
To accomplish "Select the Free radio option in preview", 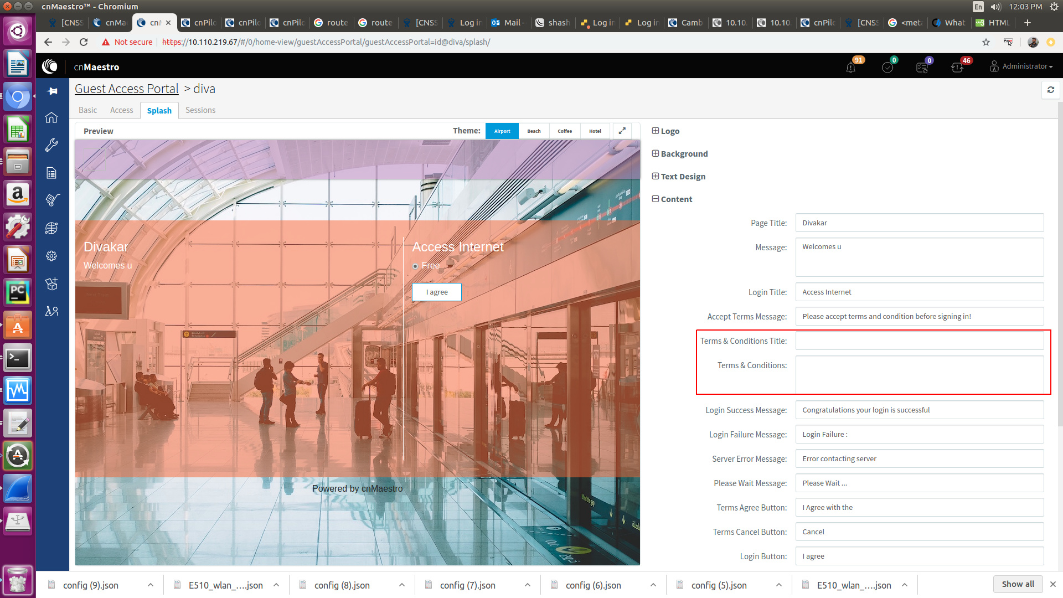I will pos(415,266).
